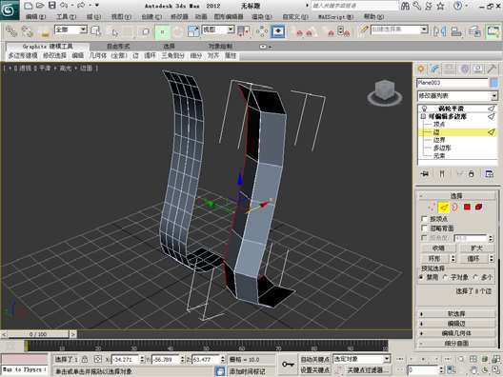Click the large key icon for Set Keys
The height and width of the screenshot is (377, 503).
pos(288,365)
